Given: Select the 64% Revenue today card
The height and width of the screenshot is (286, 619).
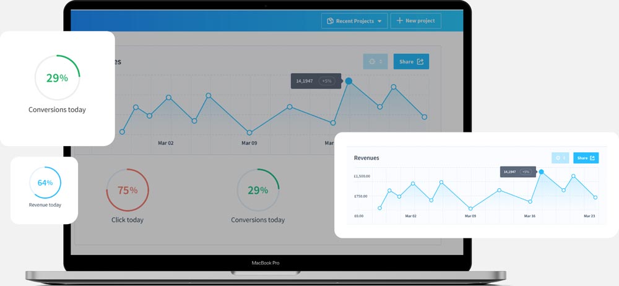Looking at the screenshot, I should [45, 189].
